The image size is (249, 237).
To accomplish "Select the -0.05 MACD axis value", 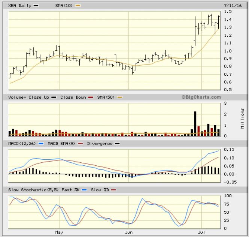I will tap(230, 182).
